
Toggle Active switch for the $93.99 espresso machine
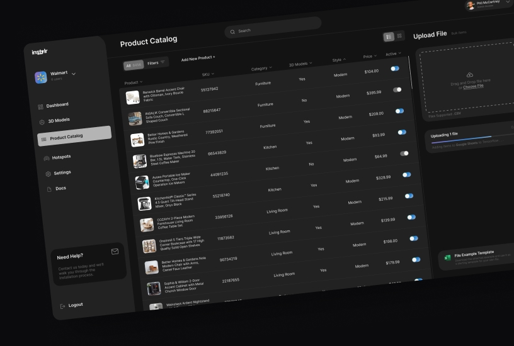coord(402,132)
